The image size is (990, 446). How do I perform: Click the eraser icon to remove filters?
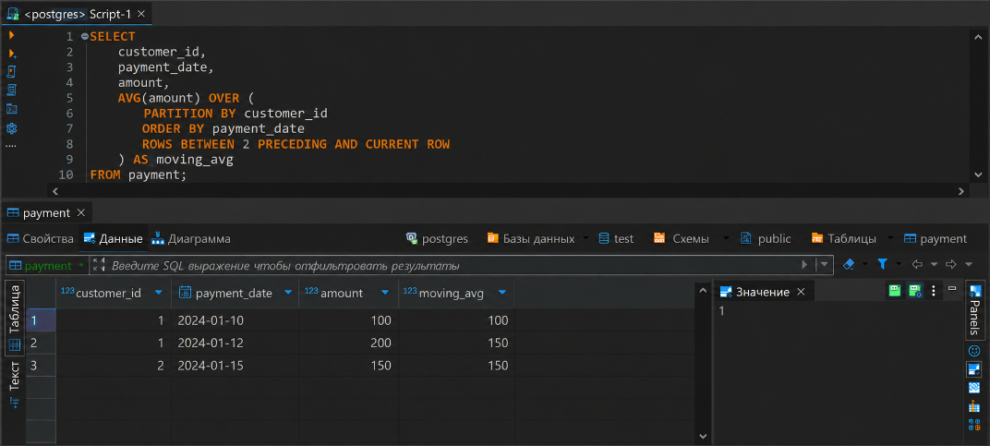850,263
